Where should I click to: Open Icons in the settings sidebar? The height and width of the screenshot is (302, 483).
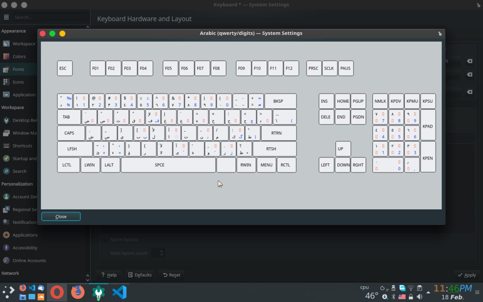pyautogui.click(x=18, y=82)
